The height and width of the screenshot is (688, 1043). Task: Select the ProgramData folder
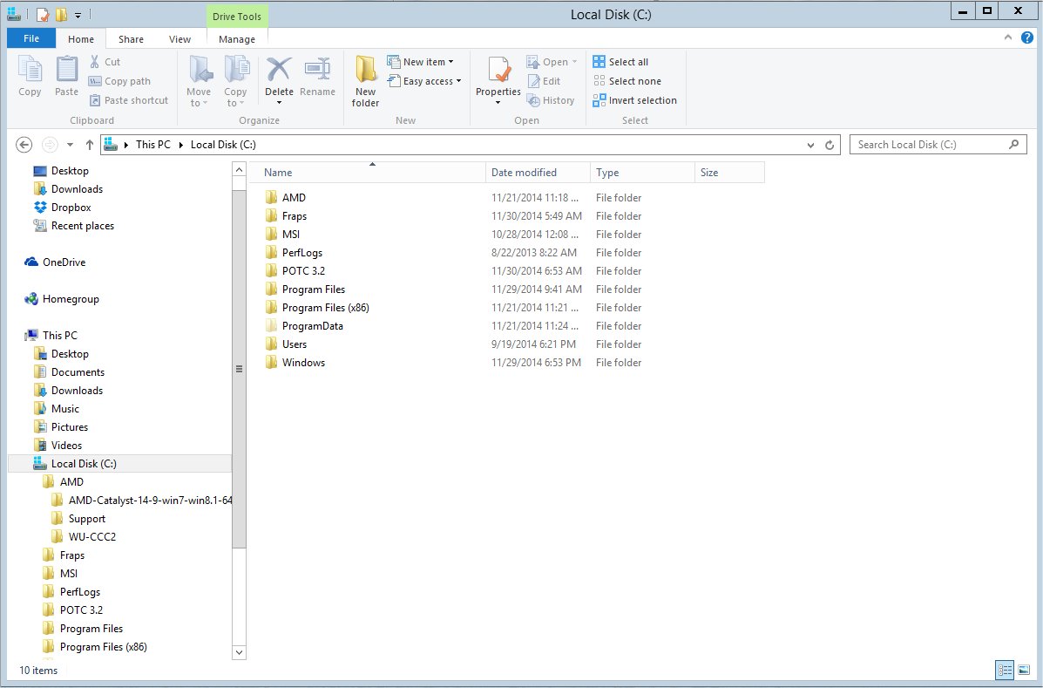tap(304, 326)
